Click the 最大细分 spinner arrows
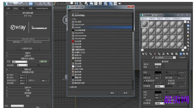 click(26, 78)
